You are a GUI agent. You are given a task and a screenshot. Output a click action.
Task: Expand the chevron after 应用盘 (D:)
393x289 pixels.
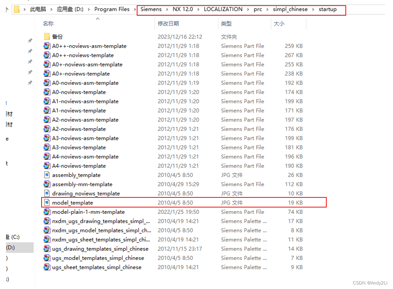click(x=89, y=9)
